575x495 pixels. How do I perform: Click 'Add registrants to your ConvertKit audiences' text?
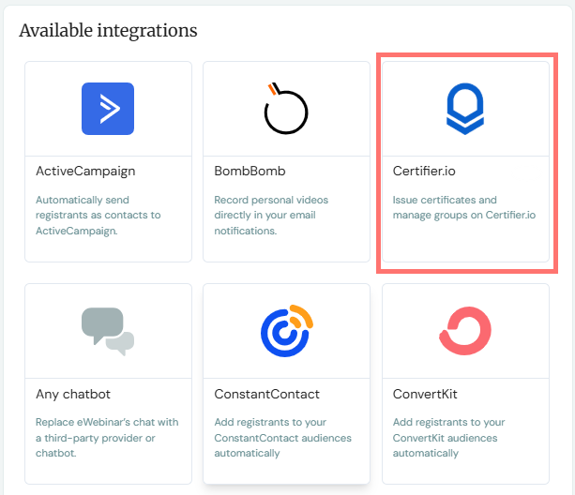449,438
